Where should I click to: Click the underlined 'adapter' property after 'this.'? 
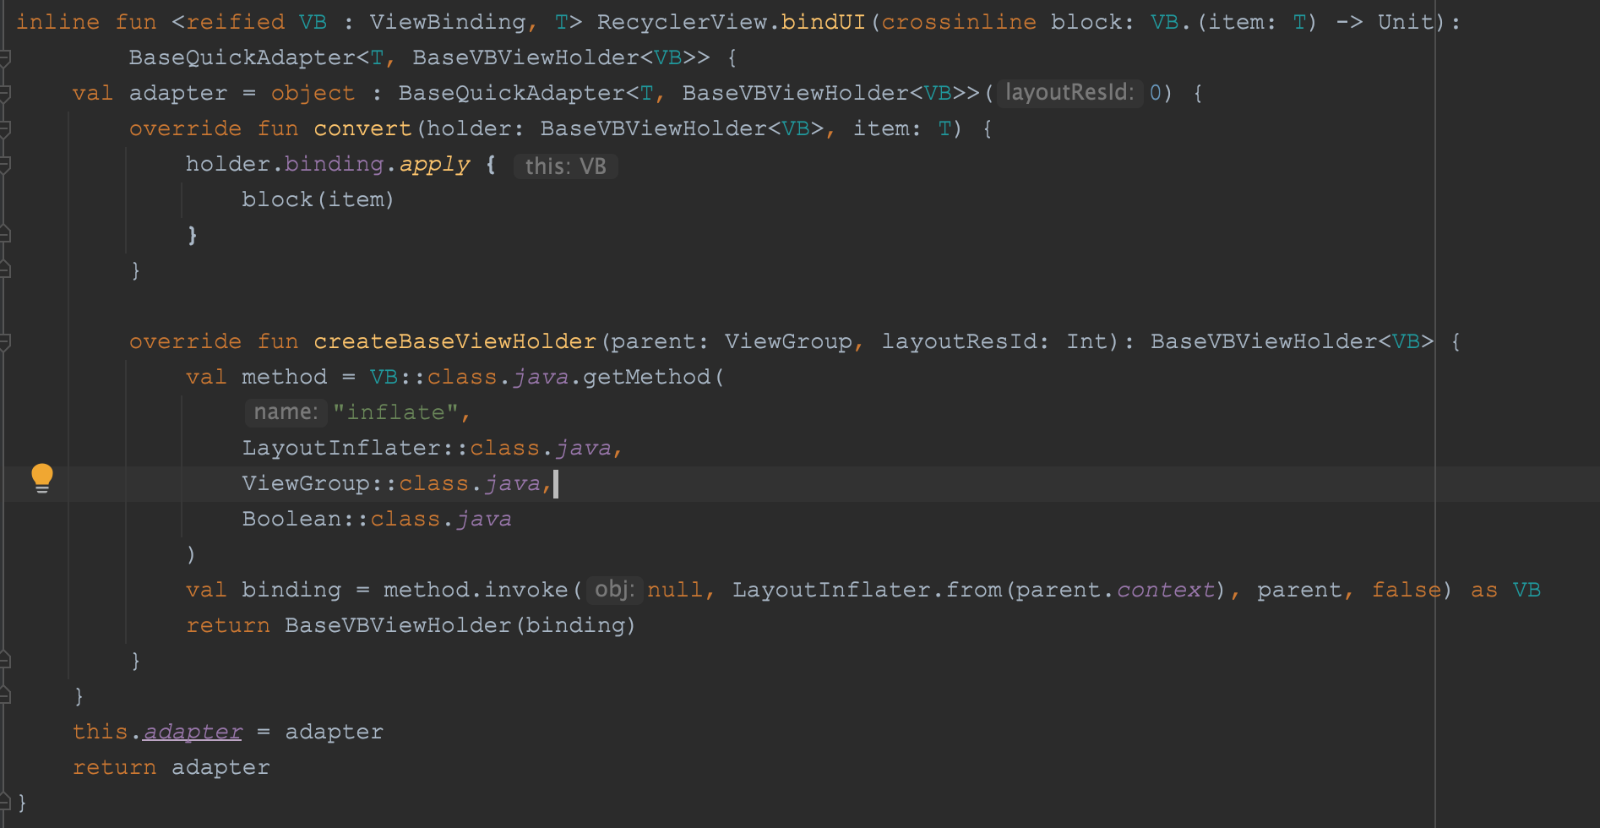[x=193, y=732]
